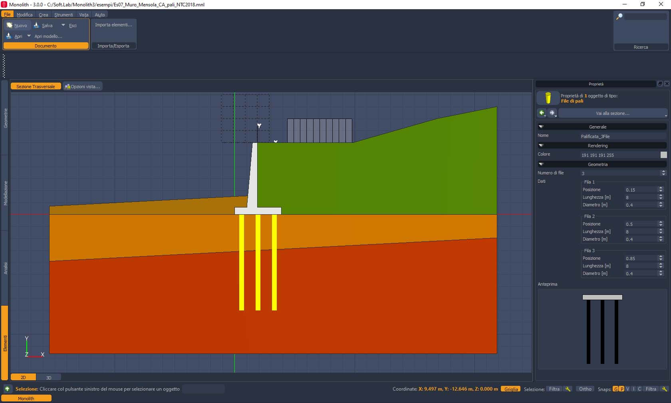Image resolution: width=671 pixels, height=403 pixels.
Task: Open the 'Vai alla sezione...' dropdown
Action: (613, 113)
